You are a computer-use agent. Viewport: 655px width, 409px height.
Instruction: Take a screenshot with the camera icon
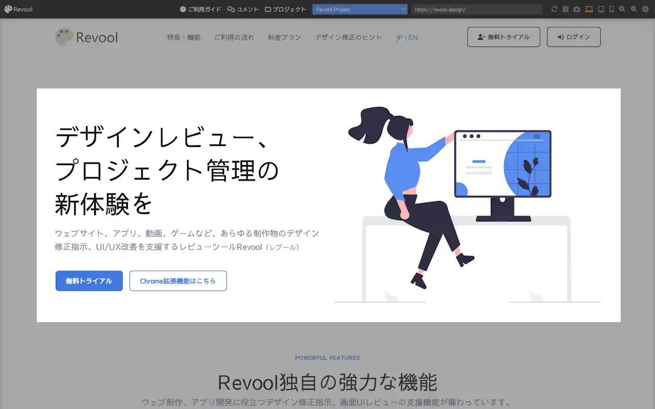pos(577,9)
